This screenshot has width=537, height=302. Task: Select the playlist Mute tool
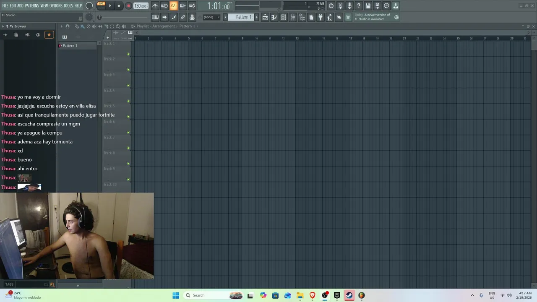tap(94, 26)
